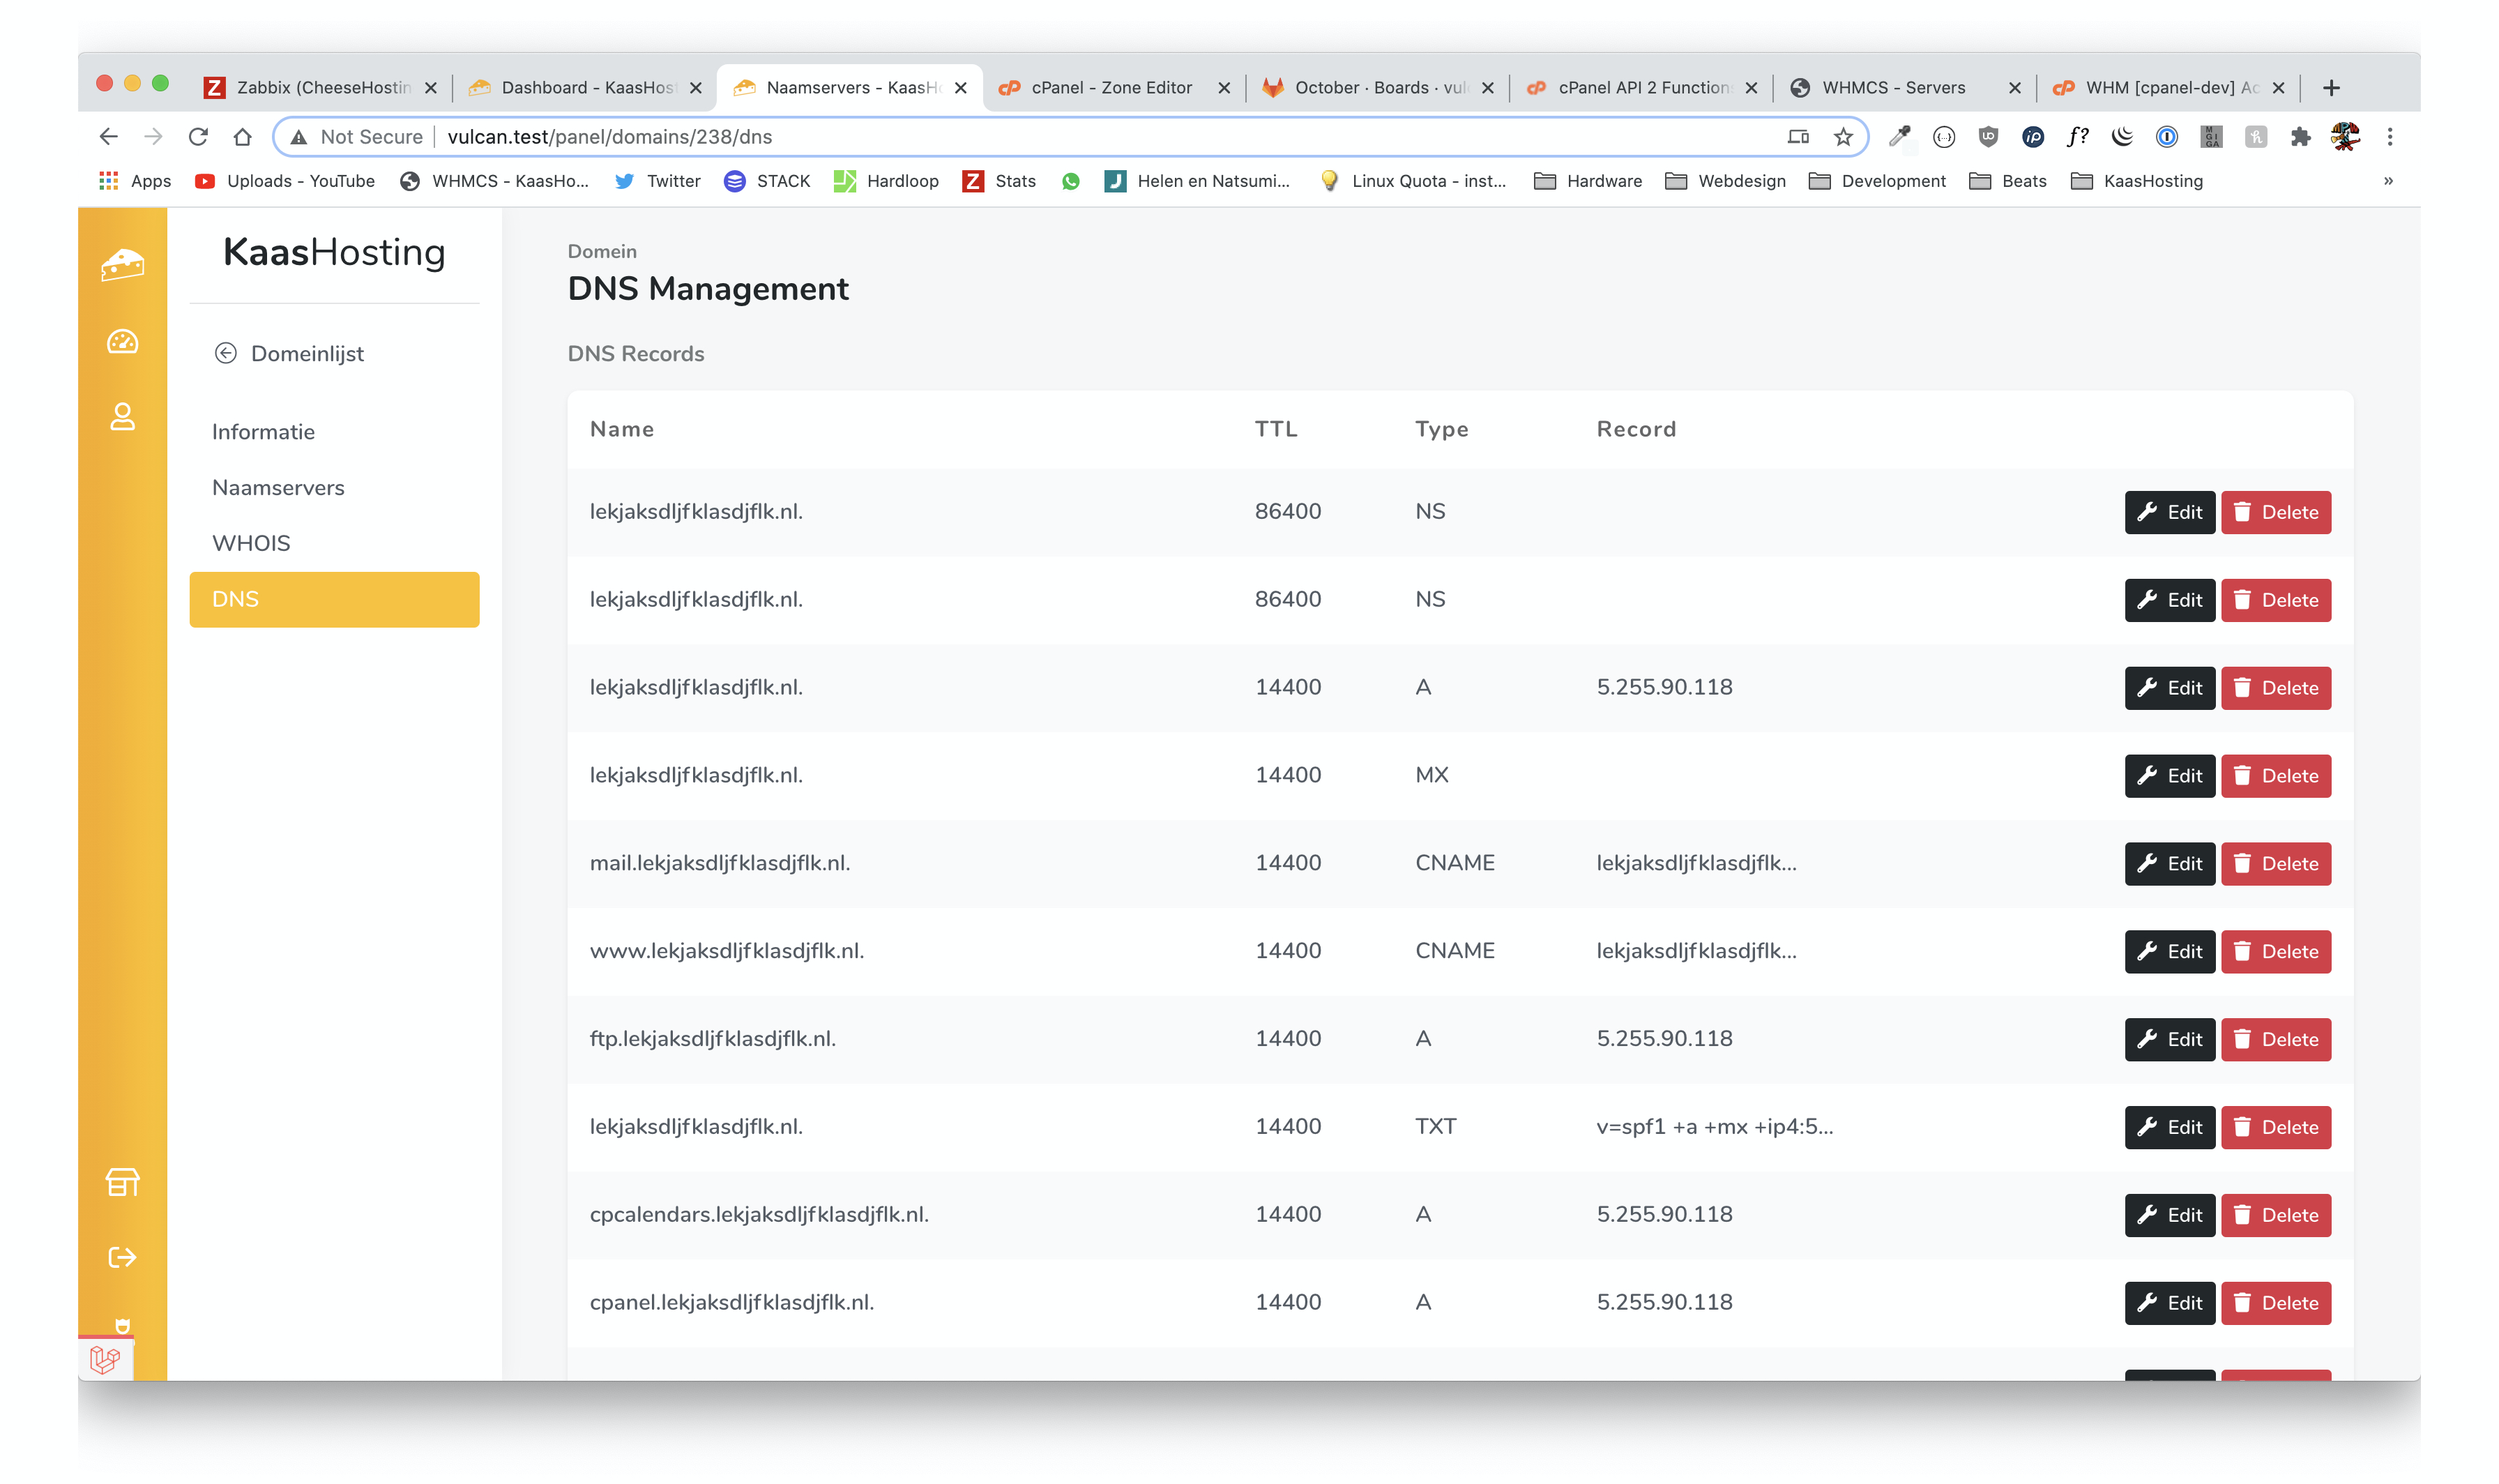The height and width of the screenshot is (1484, 2499).
Task: Select Naamservers in side menu
Action: coord(278,488)
